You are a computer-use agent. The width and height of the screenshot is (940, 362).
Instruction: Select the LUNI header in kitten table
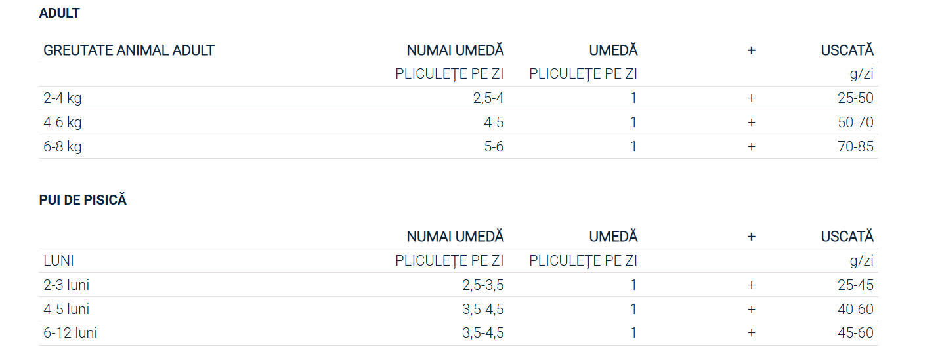coord(58,261)
